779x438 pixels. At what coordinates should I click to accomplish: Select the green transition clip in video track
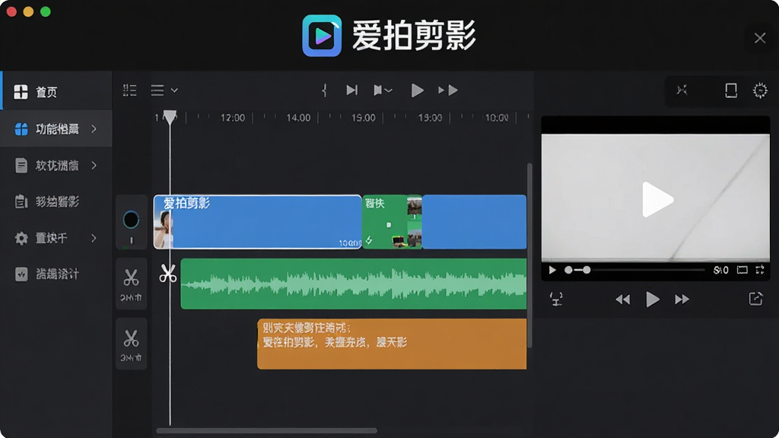[x=392, y=221]
